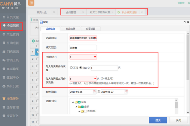Screen dimensions: 190x126
Task: Close the 会员管理 page tab
Action: [83, 12]
